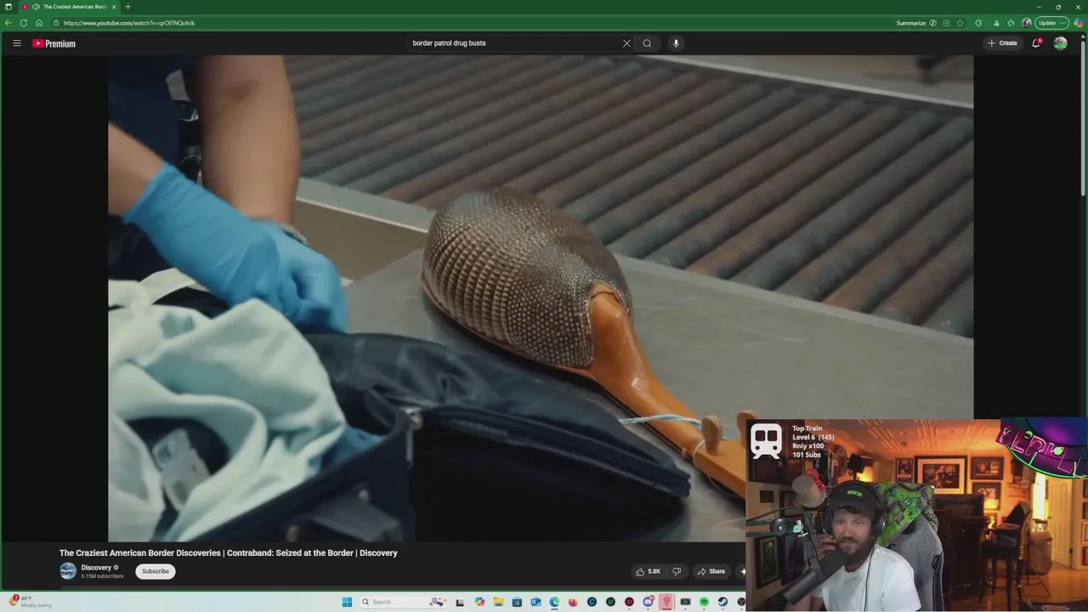This screenshot has height=612, width=1088.
Task: Click the magnifier search button
Action: click(647, 43)
